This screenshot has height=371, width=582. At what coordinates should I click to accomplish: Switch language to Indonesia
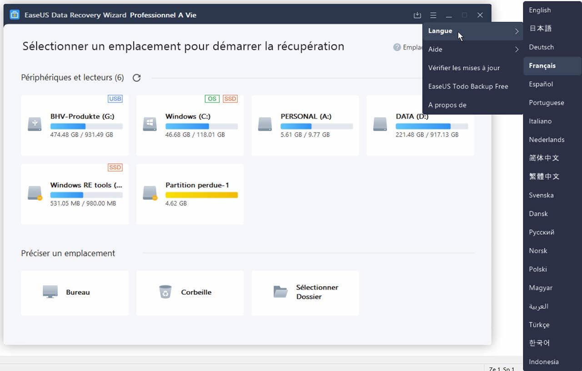coord(552,362)
